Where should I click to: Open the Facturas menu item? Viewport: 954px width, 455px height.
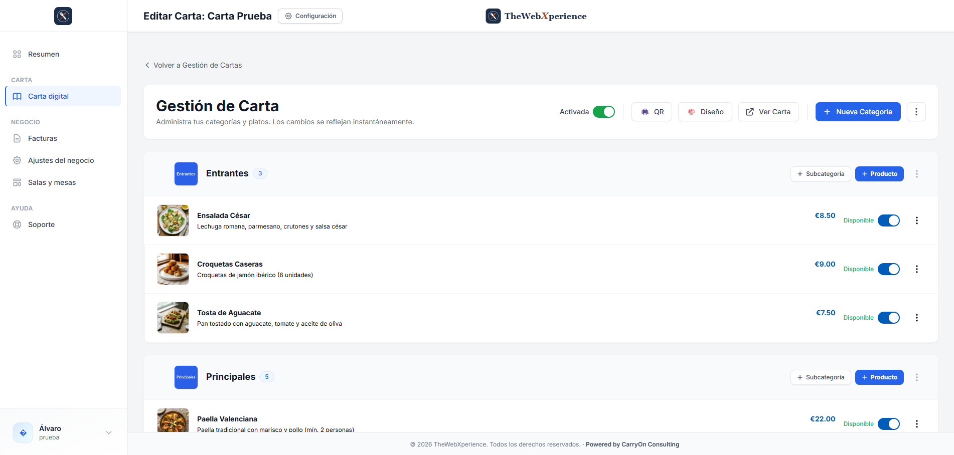click(x=63, y=138)
